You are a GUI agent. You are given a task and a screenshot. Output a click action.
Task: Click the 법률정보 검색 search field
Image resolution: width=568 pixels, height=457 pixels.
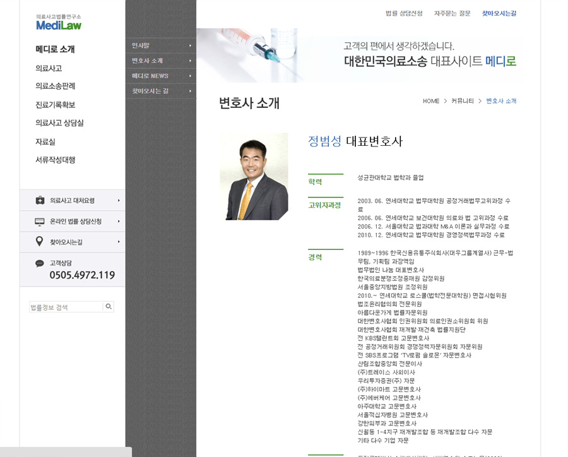pos(66,307)
